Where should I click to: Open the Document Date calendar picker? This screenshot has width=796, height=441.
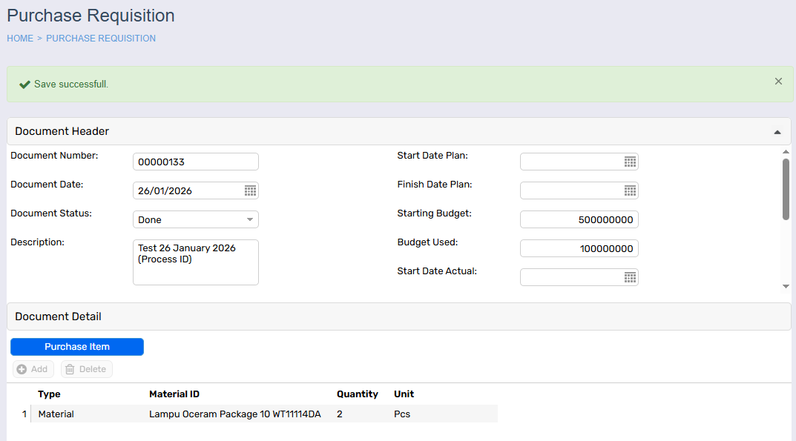coord(250,191)
